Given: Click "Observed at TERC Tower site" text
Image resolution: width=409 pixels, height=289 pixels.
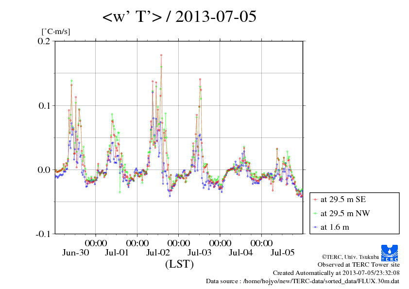Looking at the screenshot, I should tap(358, 265).
